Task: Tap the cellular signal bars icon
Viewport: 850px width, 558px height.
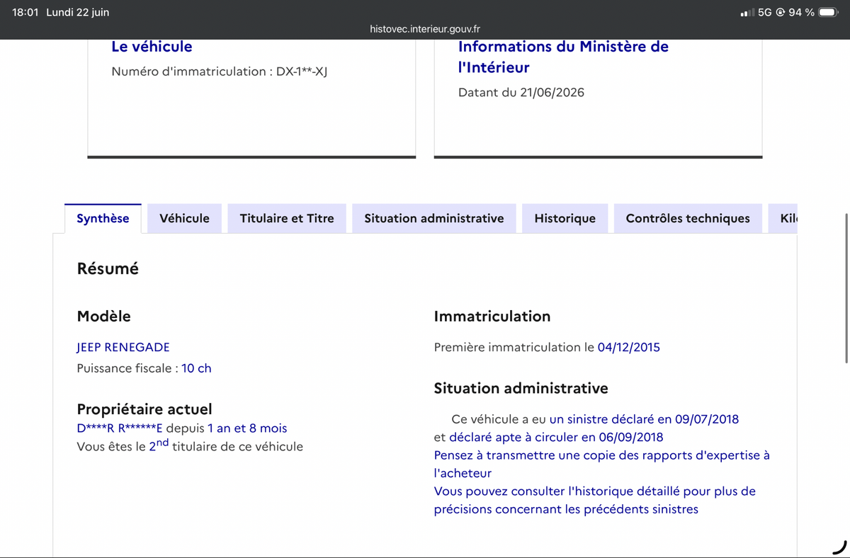Action: 747,12
